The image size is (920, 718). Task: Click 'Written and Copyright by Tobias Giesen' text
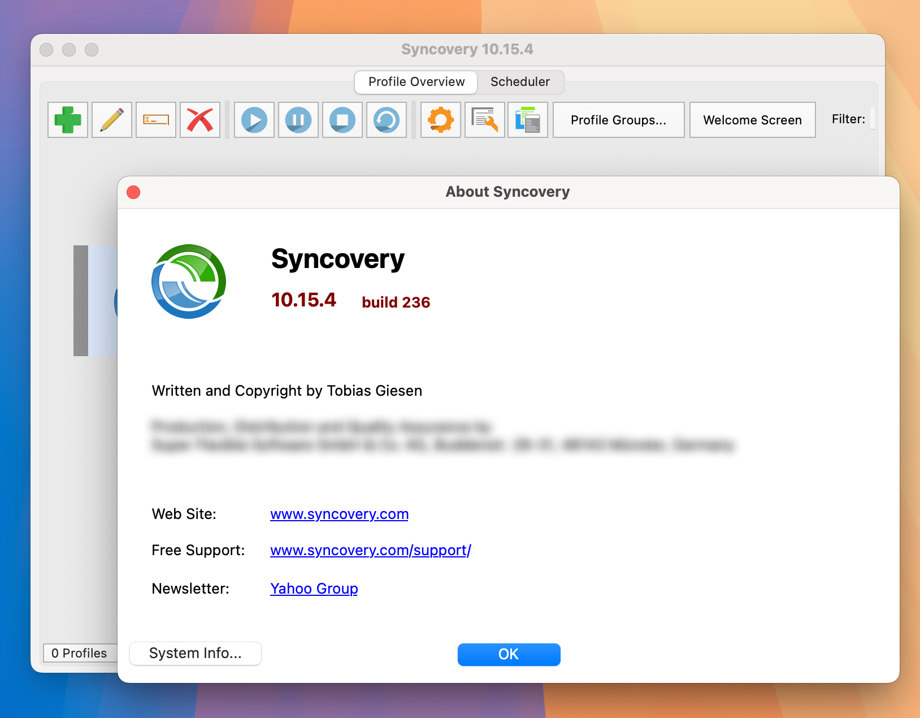pos(287,391)
